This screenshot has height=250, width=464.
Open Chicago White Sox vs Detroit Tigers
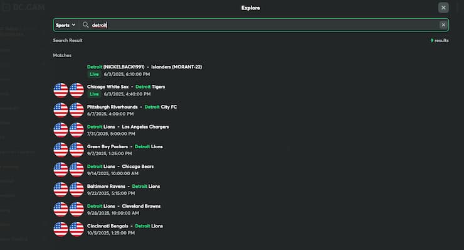tap(126, 87)
